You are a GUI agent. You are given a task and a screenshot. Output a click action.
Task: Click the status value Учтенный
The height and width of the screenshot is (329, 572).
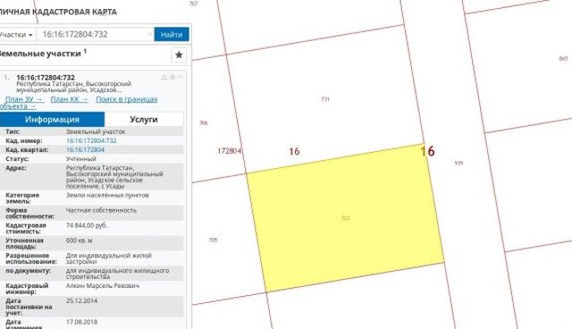(81, 159)
